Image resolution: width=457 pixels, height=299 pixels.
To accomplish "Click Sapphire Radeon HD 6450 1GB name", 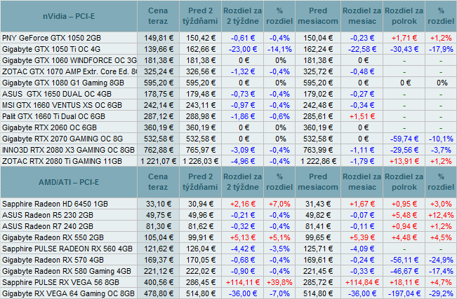I will pos(55,204).
